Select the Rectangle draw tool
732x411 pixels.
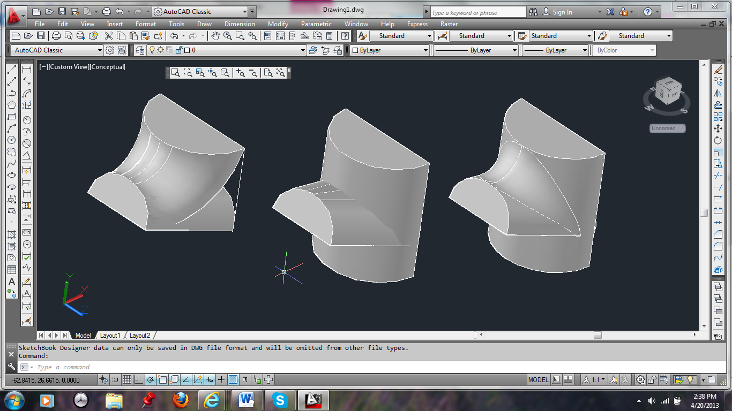(x=12, y=117)
